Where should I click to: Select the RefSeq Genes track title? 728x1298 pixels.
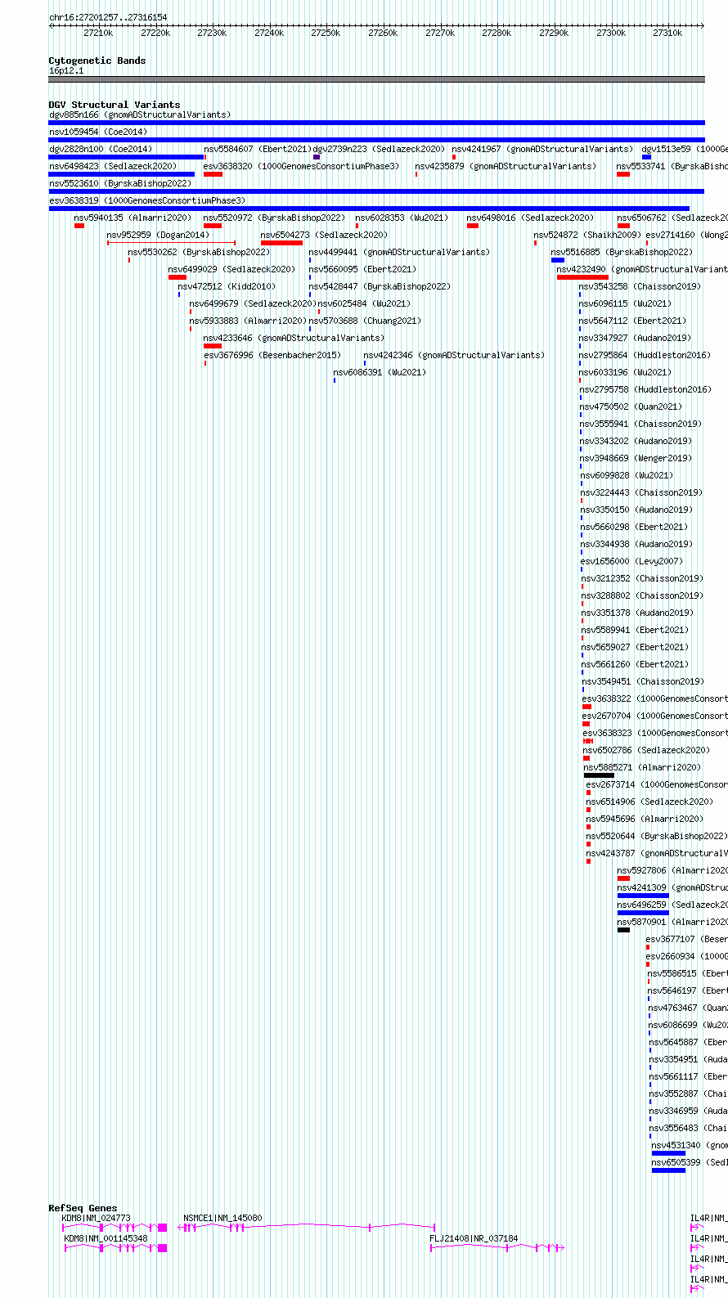pos(83,1208)
